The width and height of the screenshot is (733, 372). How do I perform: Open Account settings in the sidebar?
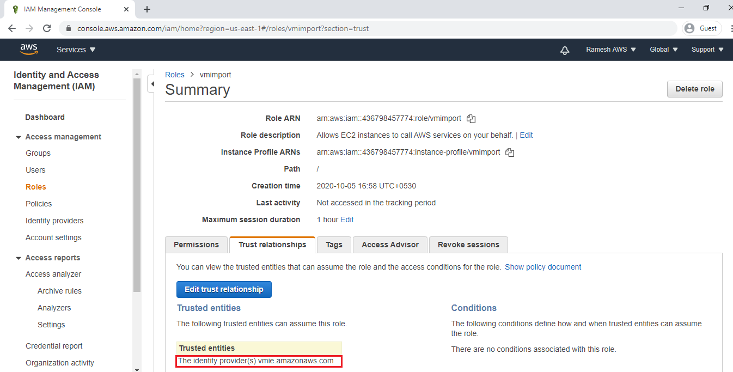[x=53, y=238]
